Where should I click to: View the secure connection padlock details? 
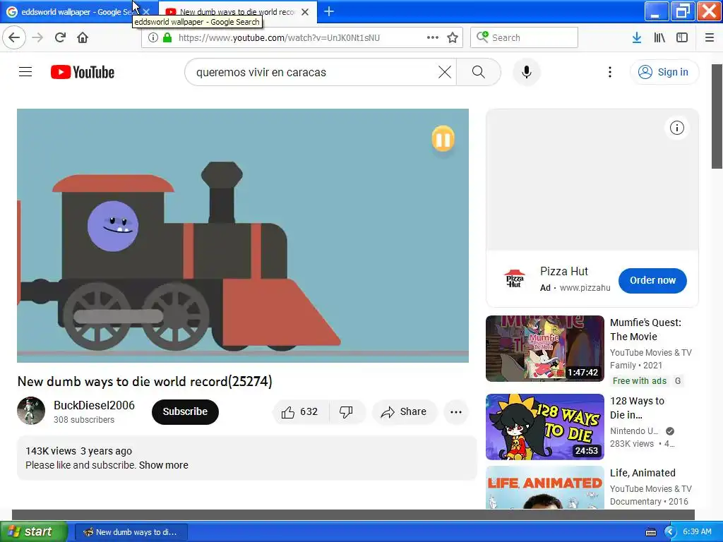point(167,37)
